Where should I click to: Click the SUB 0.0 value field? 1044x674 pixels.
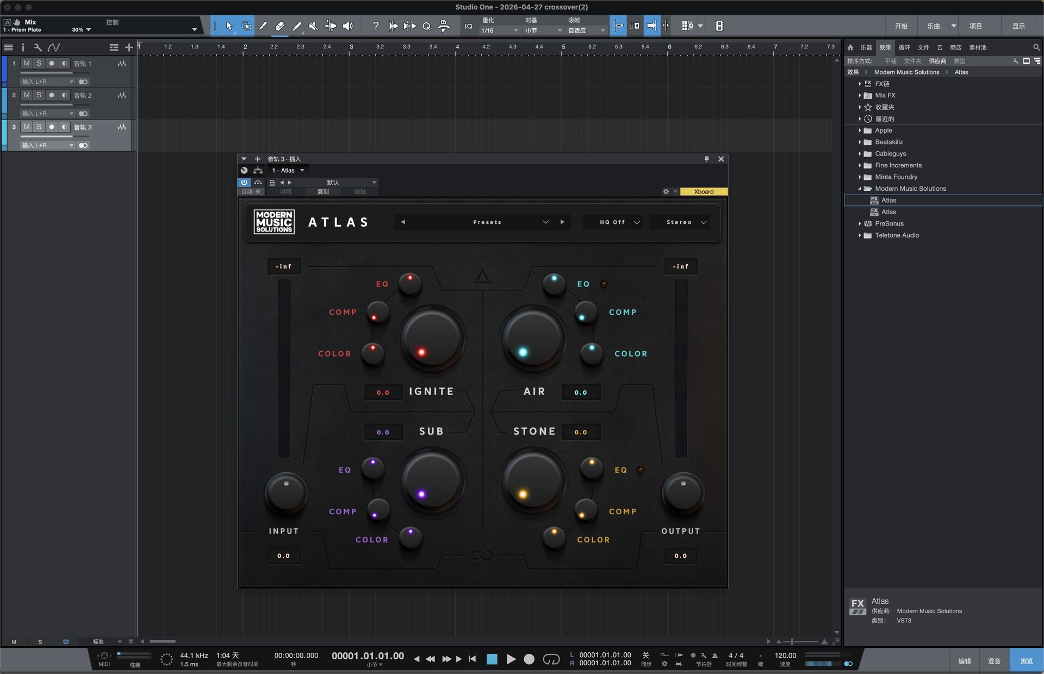(x=383, y=432)
